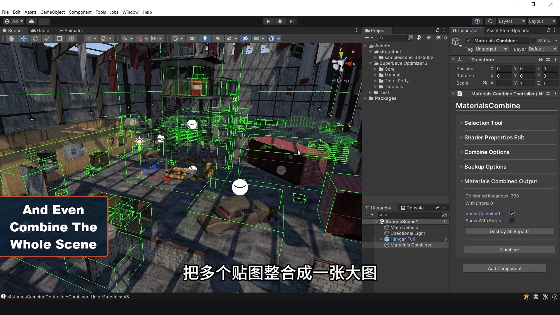This screenshot has height=315, width=560.
Task: Open Transform component help icon
Action: (x=541, y=60)
